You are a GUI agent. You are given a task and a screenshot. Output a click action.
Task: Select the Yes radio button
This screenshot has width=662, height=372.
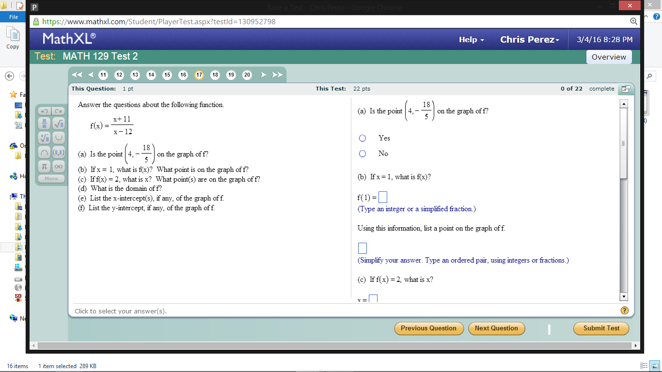click(363, 138)
